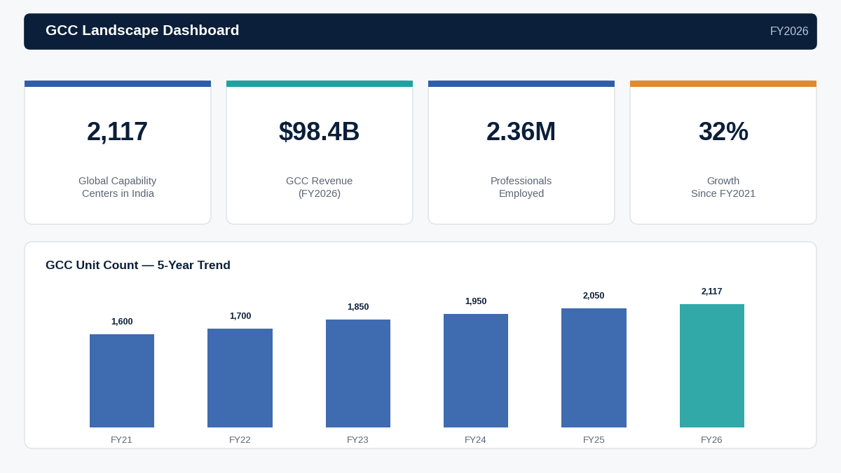Viewport: 841px width, 473px height.
Task: Select the FY22 bar in the chart
Action: coord(240,378)
